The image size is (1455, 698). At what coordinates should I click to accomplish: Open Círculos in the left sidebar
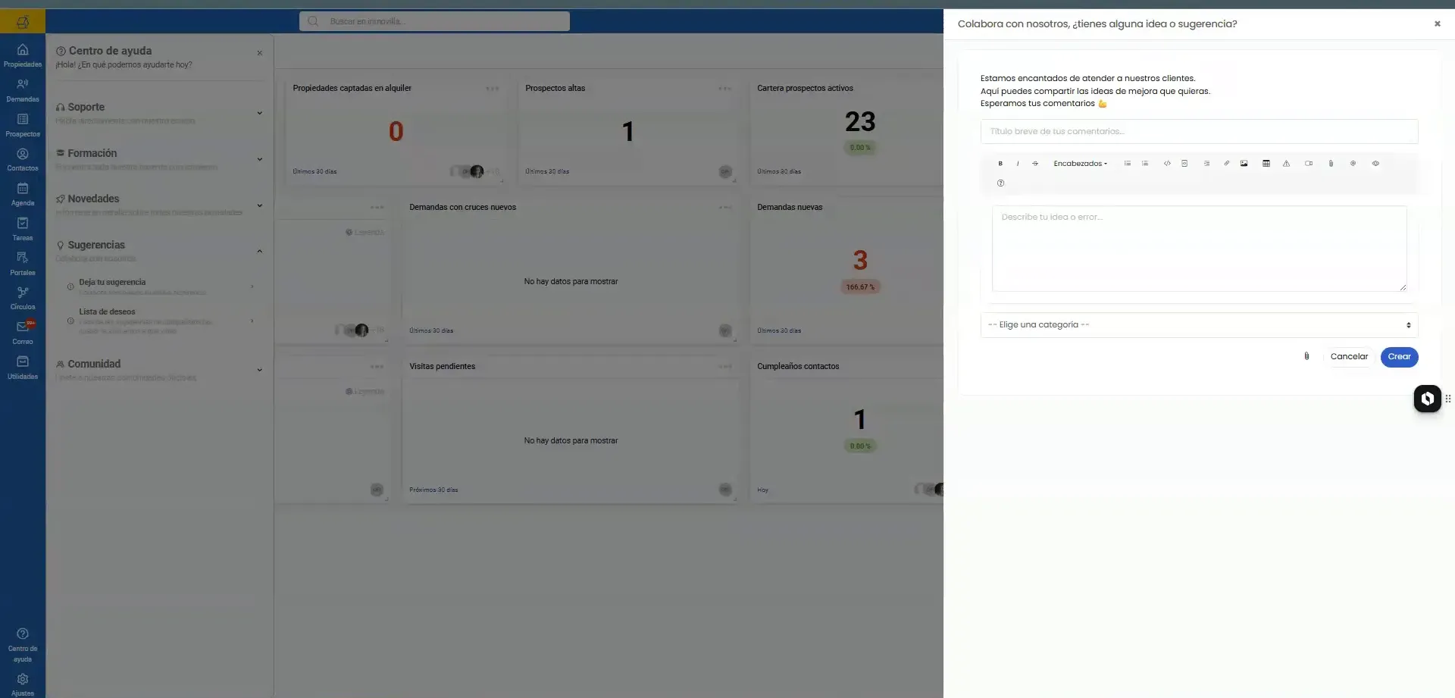tap(23, 298)
